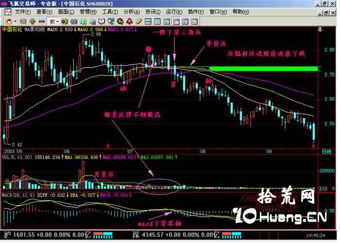This screenshot has width=340, height=243.
Task: Click the 19:45:24 clock in status bar
Action: pos(316,235)
